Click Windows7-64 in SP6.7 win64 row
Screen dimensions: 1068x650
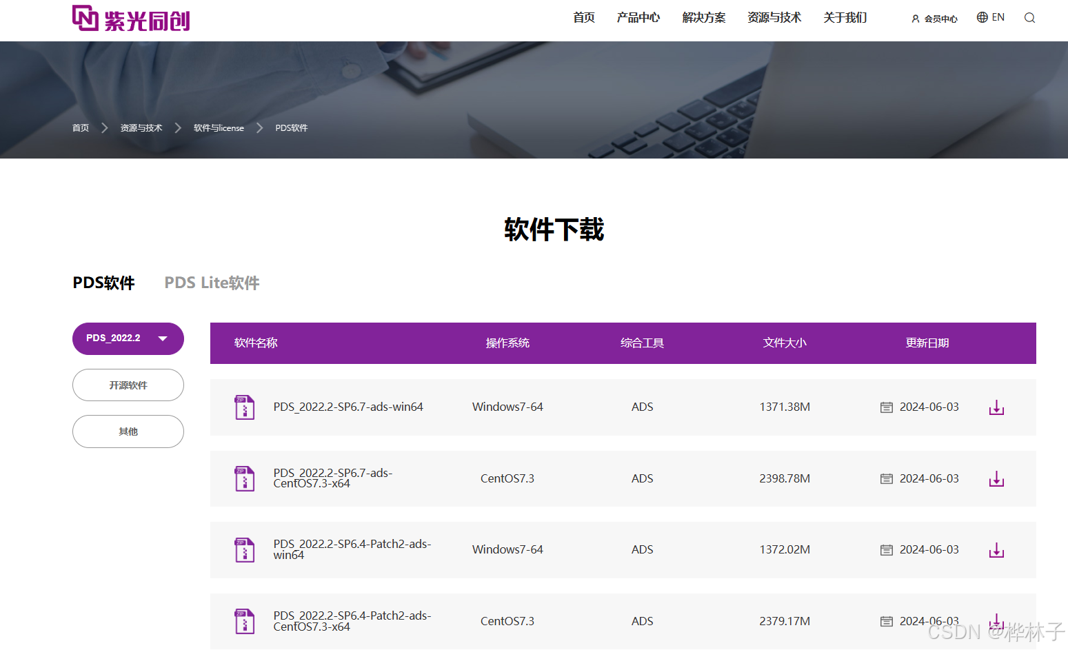(x=507, y=407)
